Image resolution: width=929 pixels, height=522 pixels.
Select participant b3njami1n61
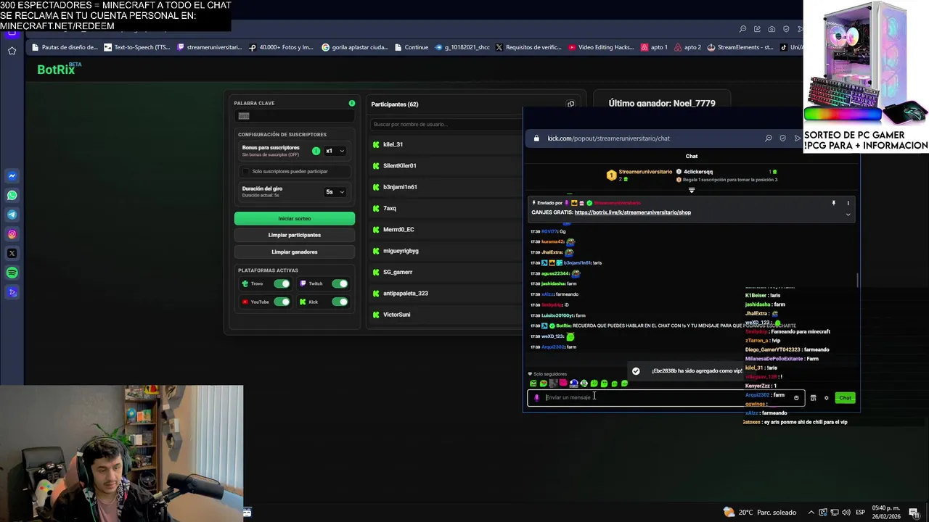point(446,187)
